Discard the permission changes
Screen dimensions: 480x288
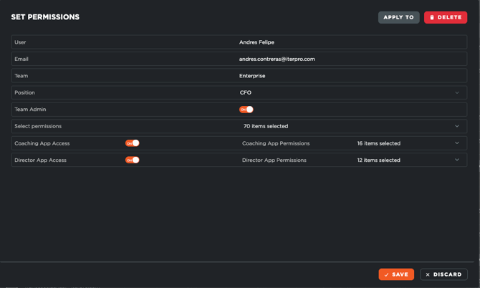pyautogui.click(x=443, y=274)
